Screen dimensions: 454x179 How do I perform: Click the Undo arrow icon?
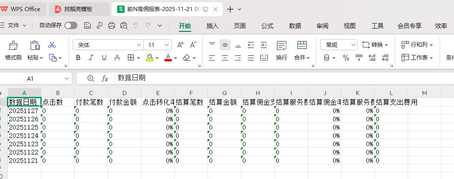coord(135,25)
